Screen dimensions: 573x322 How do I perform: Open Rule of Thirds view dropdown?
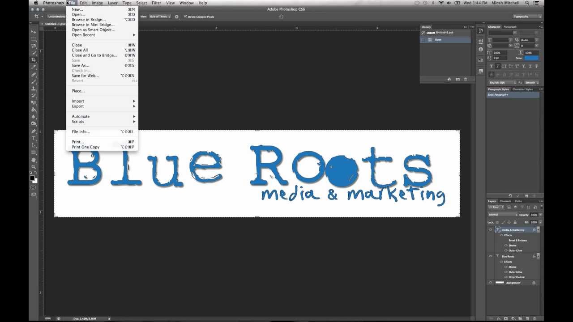[x=160, y=17]
